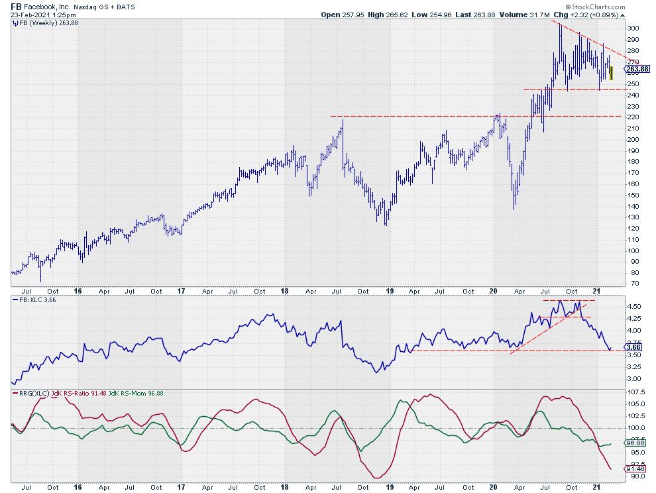Click the 'FB (Weekly) 263.88' legend label
Viewport: 656px width, 493px height.
pyautogui.click(x=48, y=23)
